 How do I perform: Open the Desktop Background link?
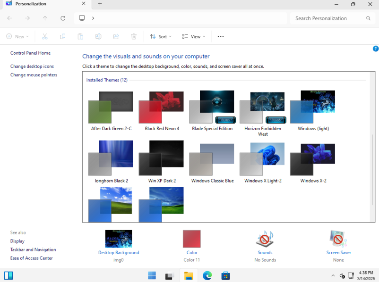pos(119,253)
